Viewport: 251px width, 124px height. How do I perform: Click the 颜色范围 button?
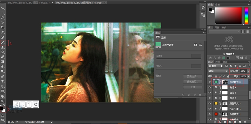click(192, 82)
